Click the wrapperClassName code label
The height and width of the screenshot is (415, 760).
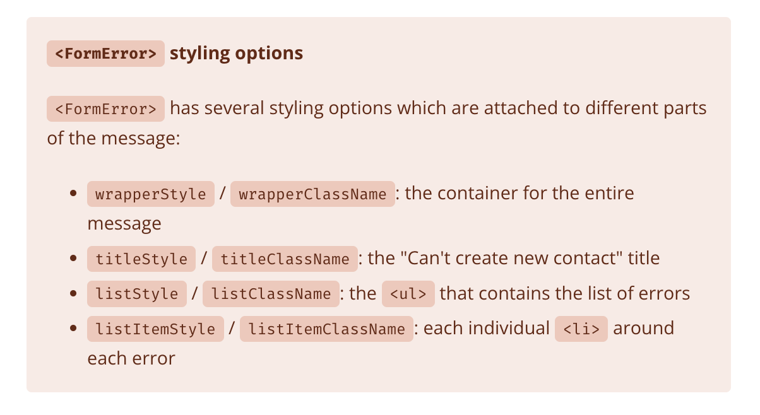coord(313,194)
